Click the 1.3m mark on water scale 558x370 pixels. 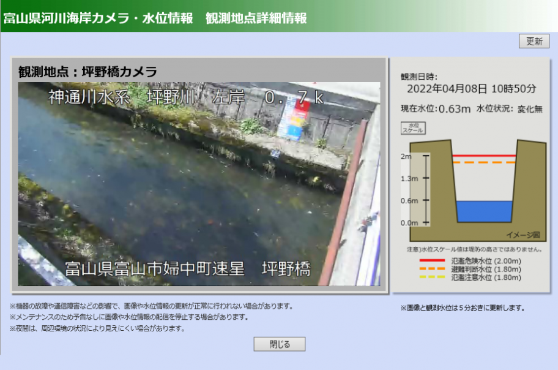409,178
